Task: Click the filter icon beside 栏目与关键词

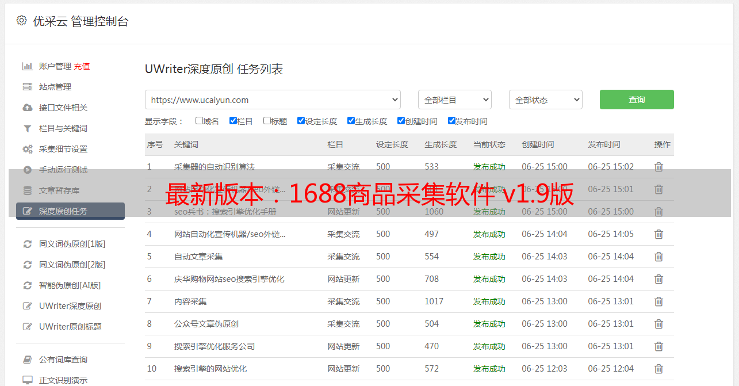Action: (27, 128)
